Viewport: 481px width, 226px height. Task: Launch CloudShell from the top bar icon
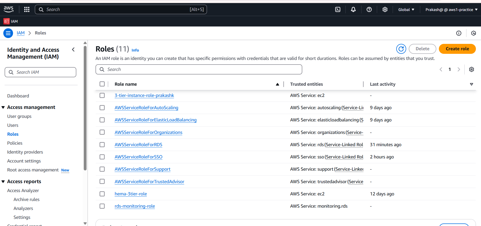click(338, 9)
